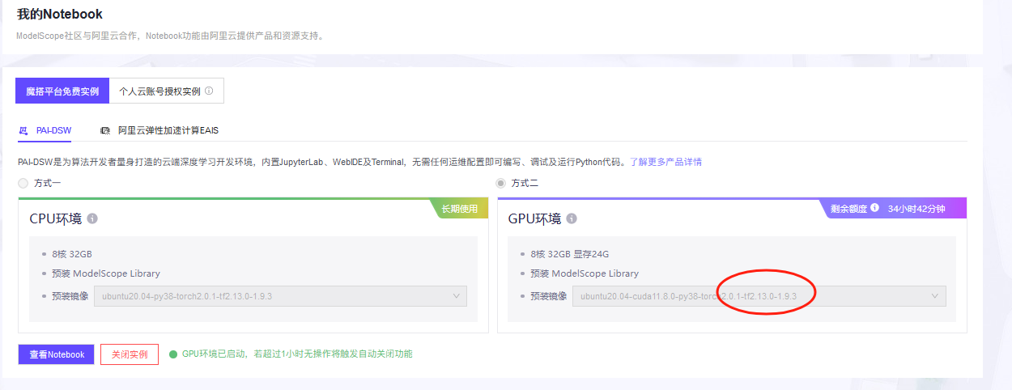Click the 长期使用 ribbon badge

(459, 208)
